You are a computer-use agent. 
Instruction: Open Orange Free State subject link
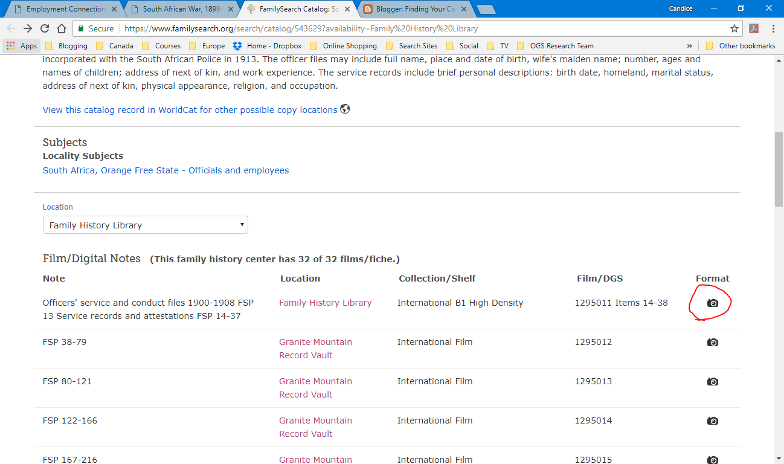click(x=165, y=170)
